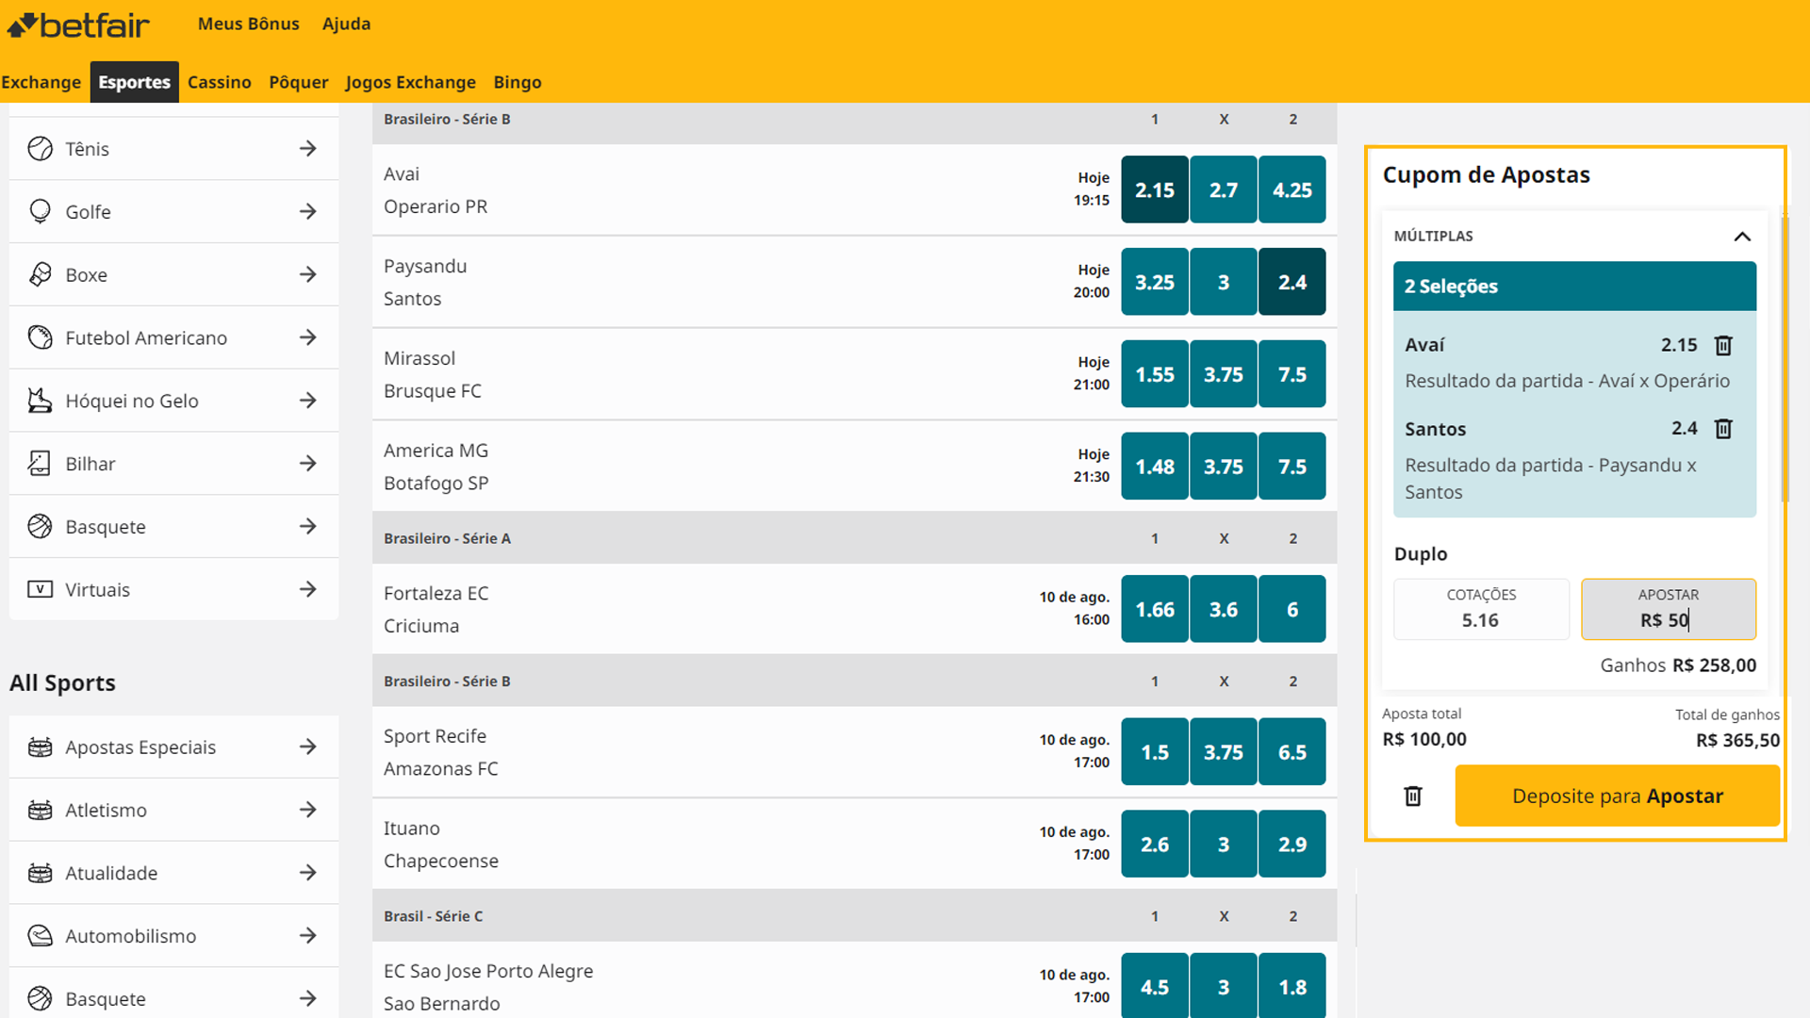Switch to the Cassino tab
1810x1018 pixels.
[220, 82]
